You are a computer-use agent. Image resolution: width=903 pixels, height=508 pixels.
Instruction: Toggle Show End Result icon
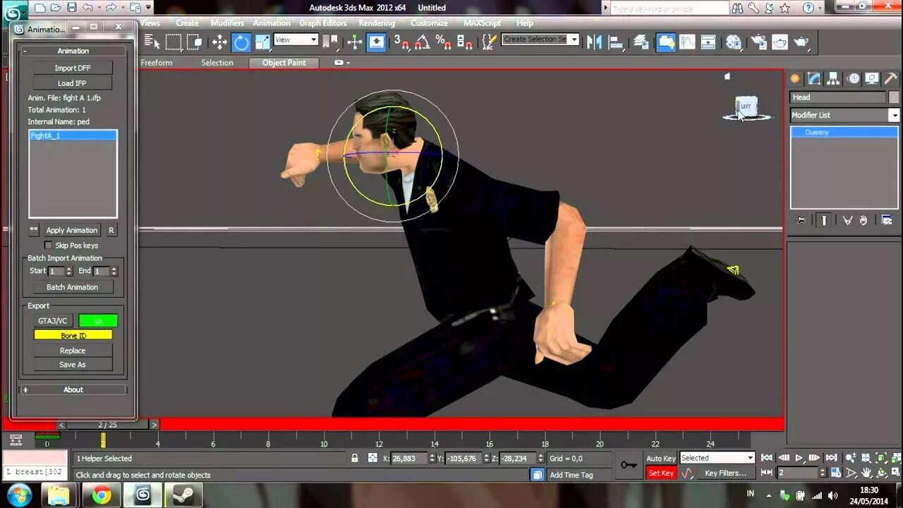[823, 220]
